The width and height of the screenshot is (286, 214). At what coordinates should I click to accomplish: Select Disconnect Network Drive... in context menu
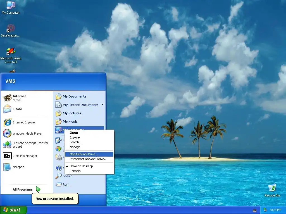(89, 159)
